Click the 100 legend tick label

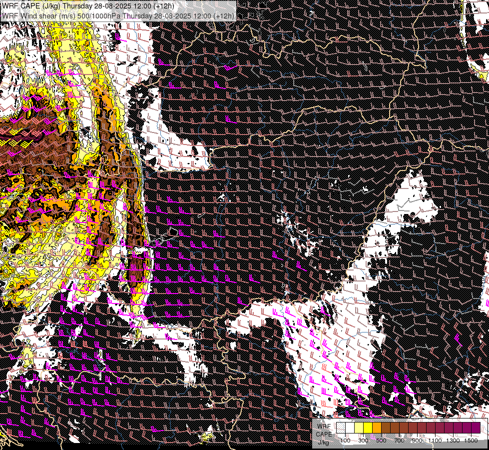345,440
